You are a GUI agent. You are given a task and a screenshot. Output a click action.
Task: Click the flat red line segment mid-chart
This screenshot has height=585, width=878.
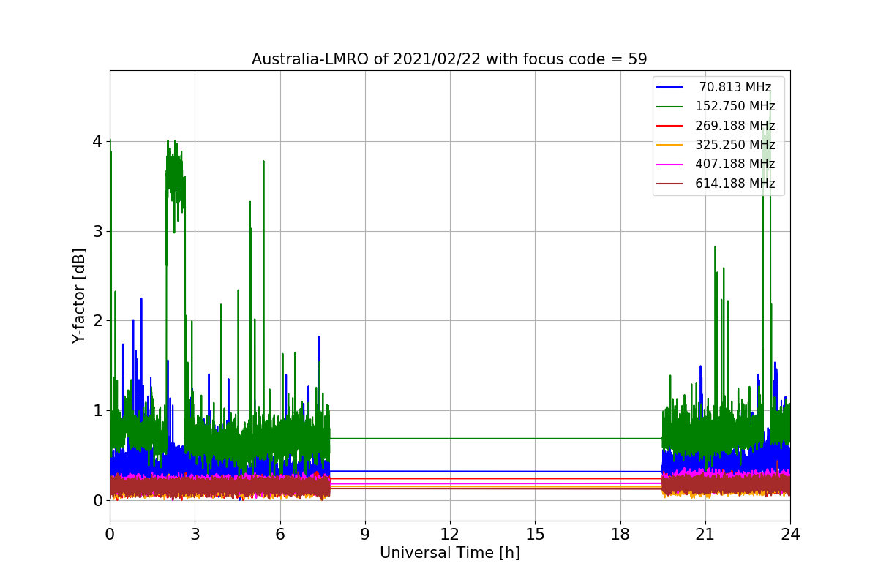click(x=496, y=478)
